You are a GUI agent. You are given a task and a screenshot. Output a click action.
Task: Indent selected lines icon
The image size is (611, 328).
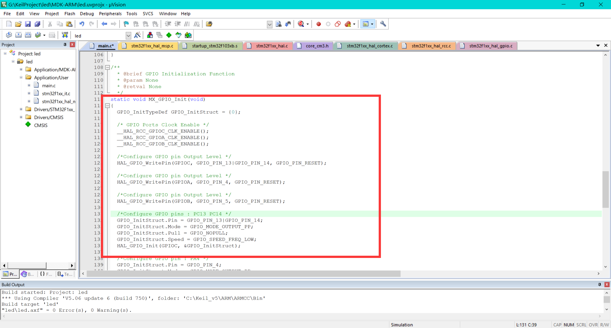click(x=168, y=24)
